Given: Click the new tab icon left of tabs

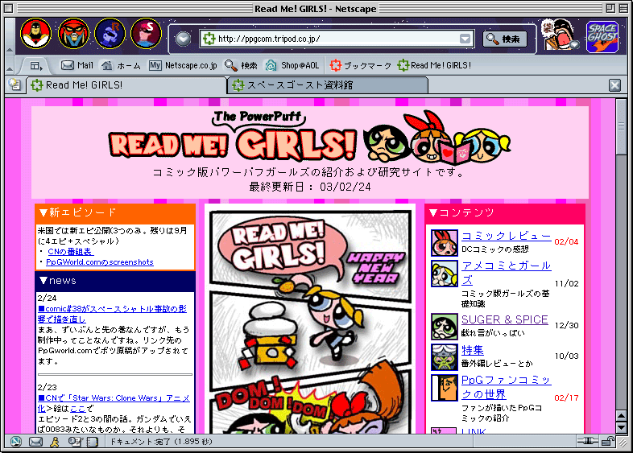Looking at the screenshot, I should (15, 84).
